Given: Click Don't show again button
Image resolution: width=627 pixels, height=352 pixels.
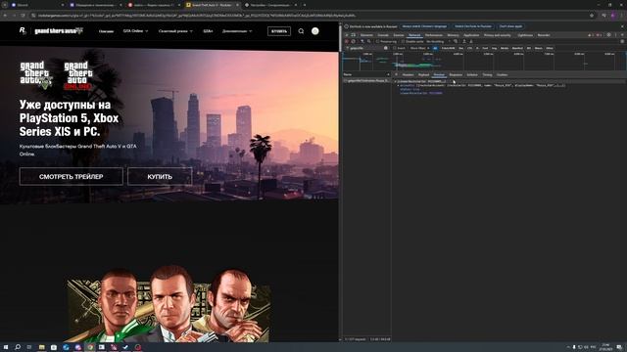Looking at the screenshot, I should [510, 26].
